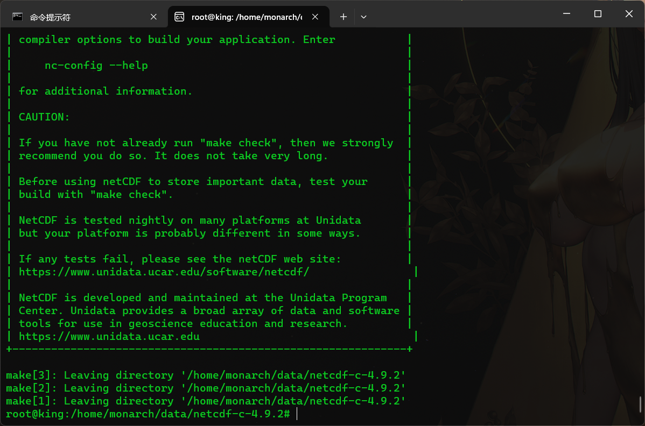
Task: Open the https://www.unidata.ucar.edu link
Action: 109,337
